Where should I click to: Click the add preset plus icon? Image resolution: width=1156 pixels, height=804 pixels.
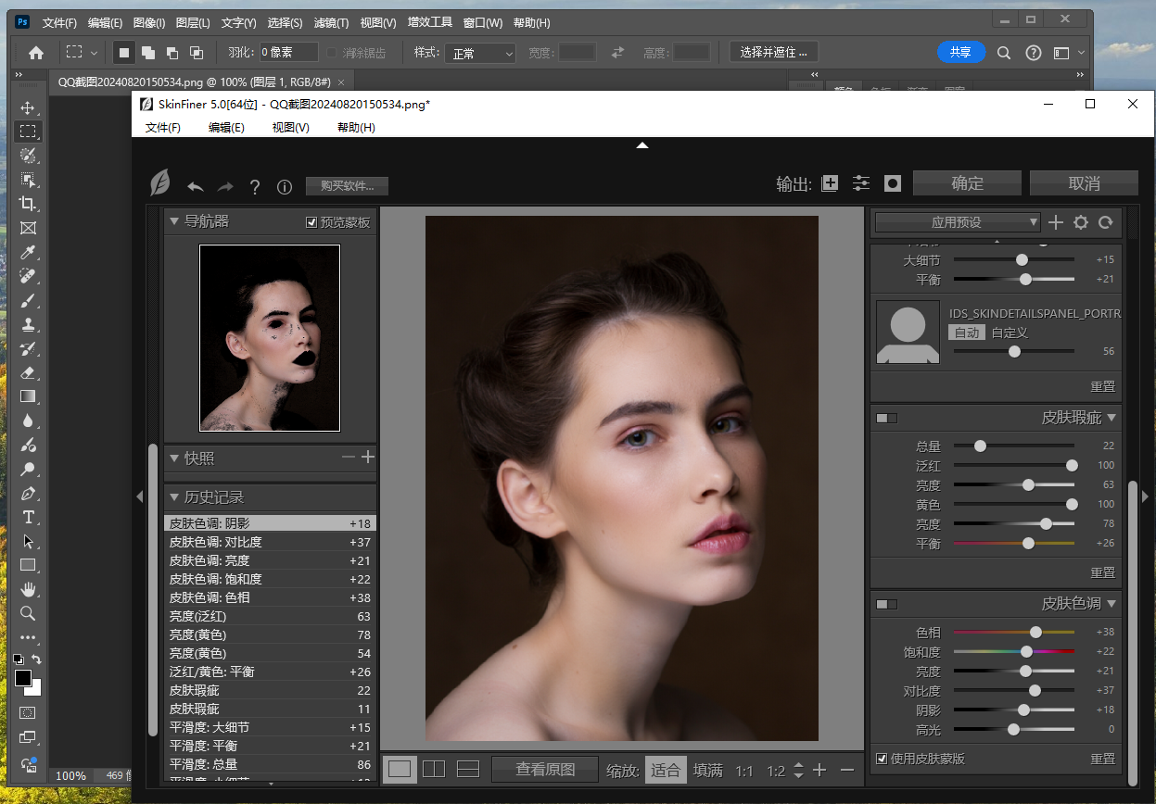1055,222
